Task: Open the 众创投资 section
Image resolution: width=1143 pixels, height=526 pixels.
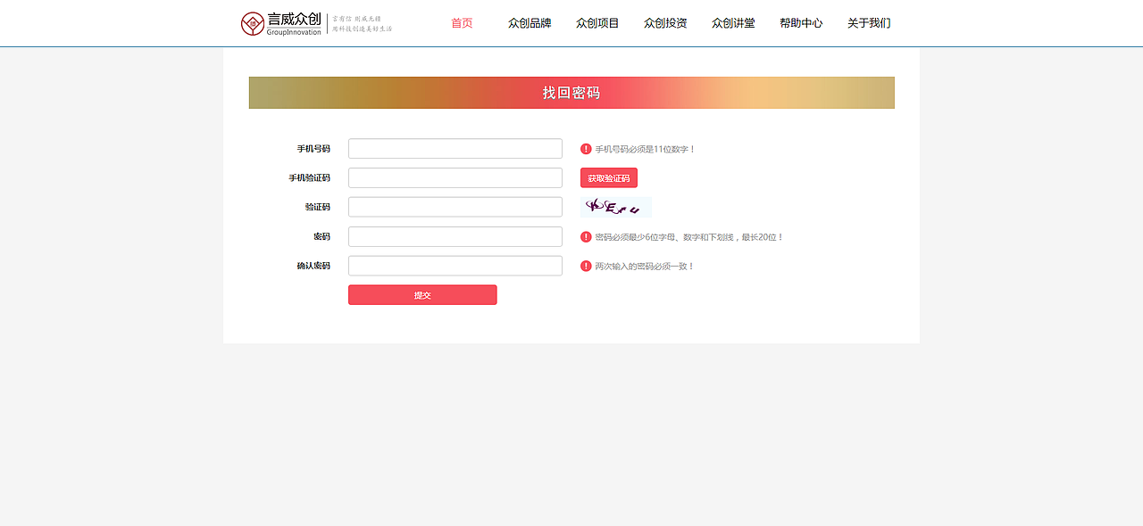Action: (x=664, y=22)
